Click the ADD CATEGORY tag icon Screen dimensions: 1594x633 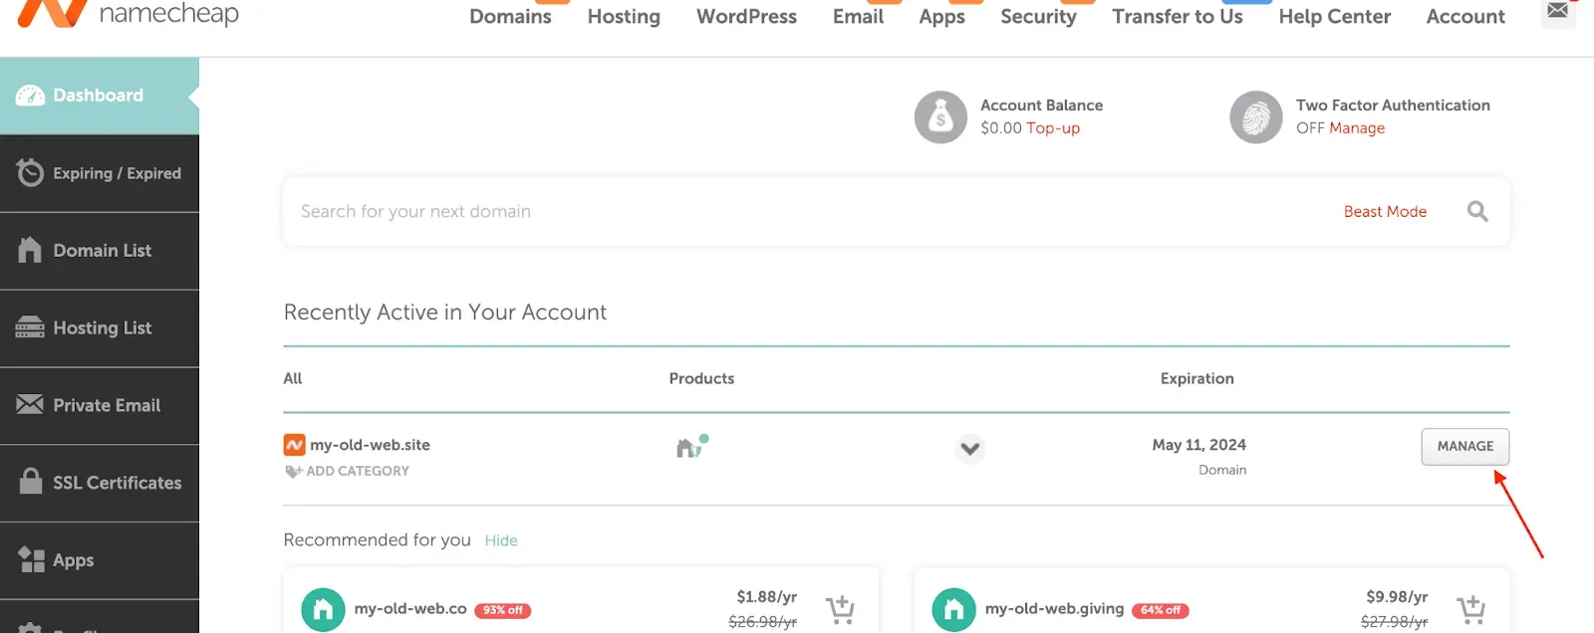click(x=293, y=471)
